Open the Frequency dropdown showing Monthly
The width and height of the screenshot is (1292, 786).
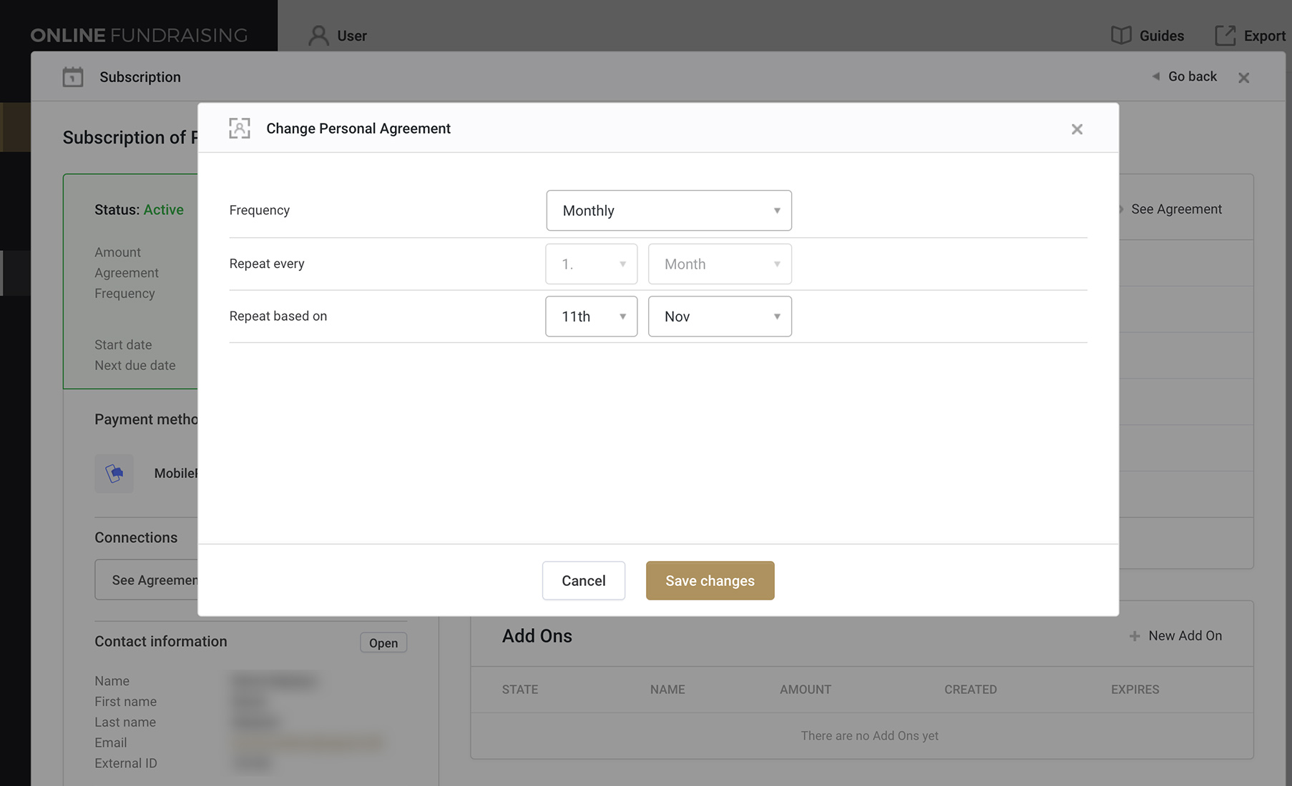[669, 210]
